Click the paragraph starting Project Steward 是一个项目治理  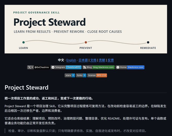(x=85, y=108)
